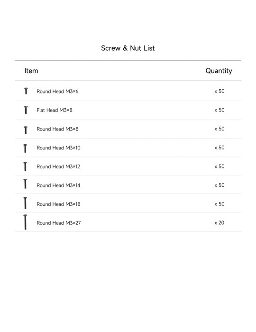
Task: Select the Screw & Nut List title
Action: [128, 48]
